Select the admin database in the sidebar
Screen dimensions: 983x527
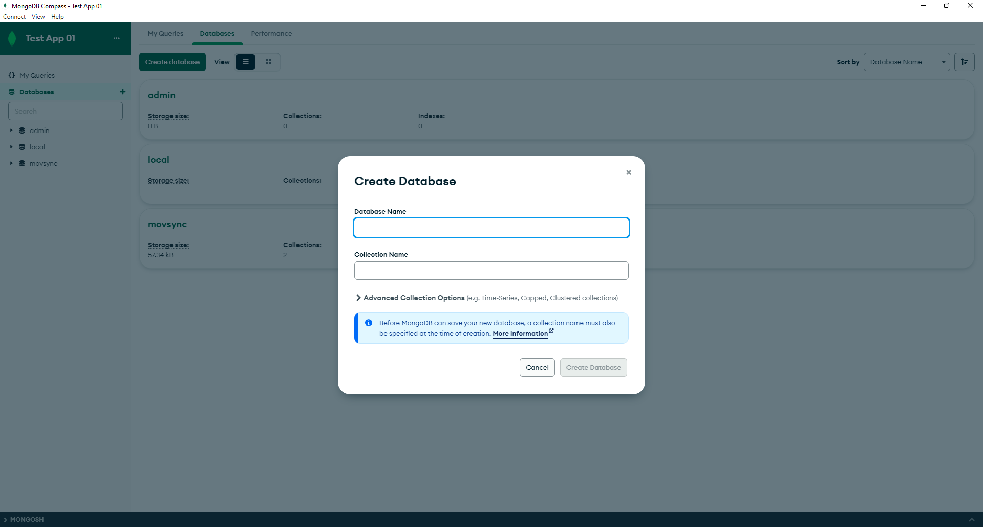coord(39,130)
